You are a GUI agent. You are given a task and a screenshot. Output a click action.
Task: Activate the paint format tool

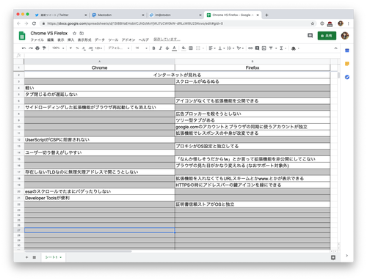tap(44, 48)
